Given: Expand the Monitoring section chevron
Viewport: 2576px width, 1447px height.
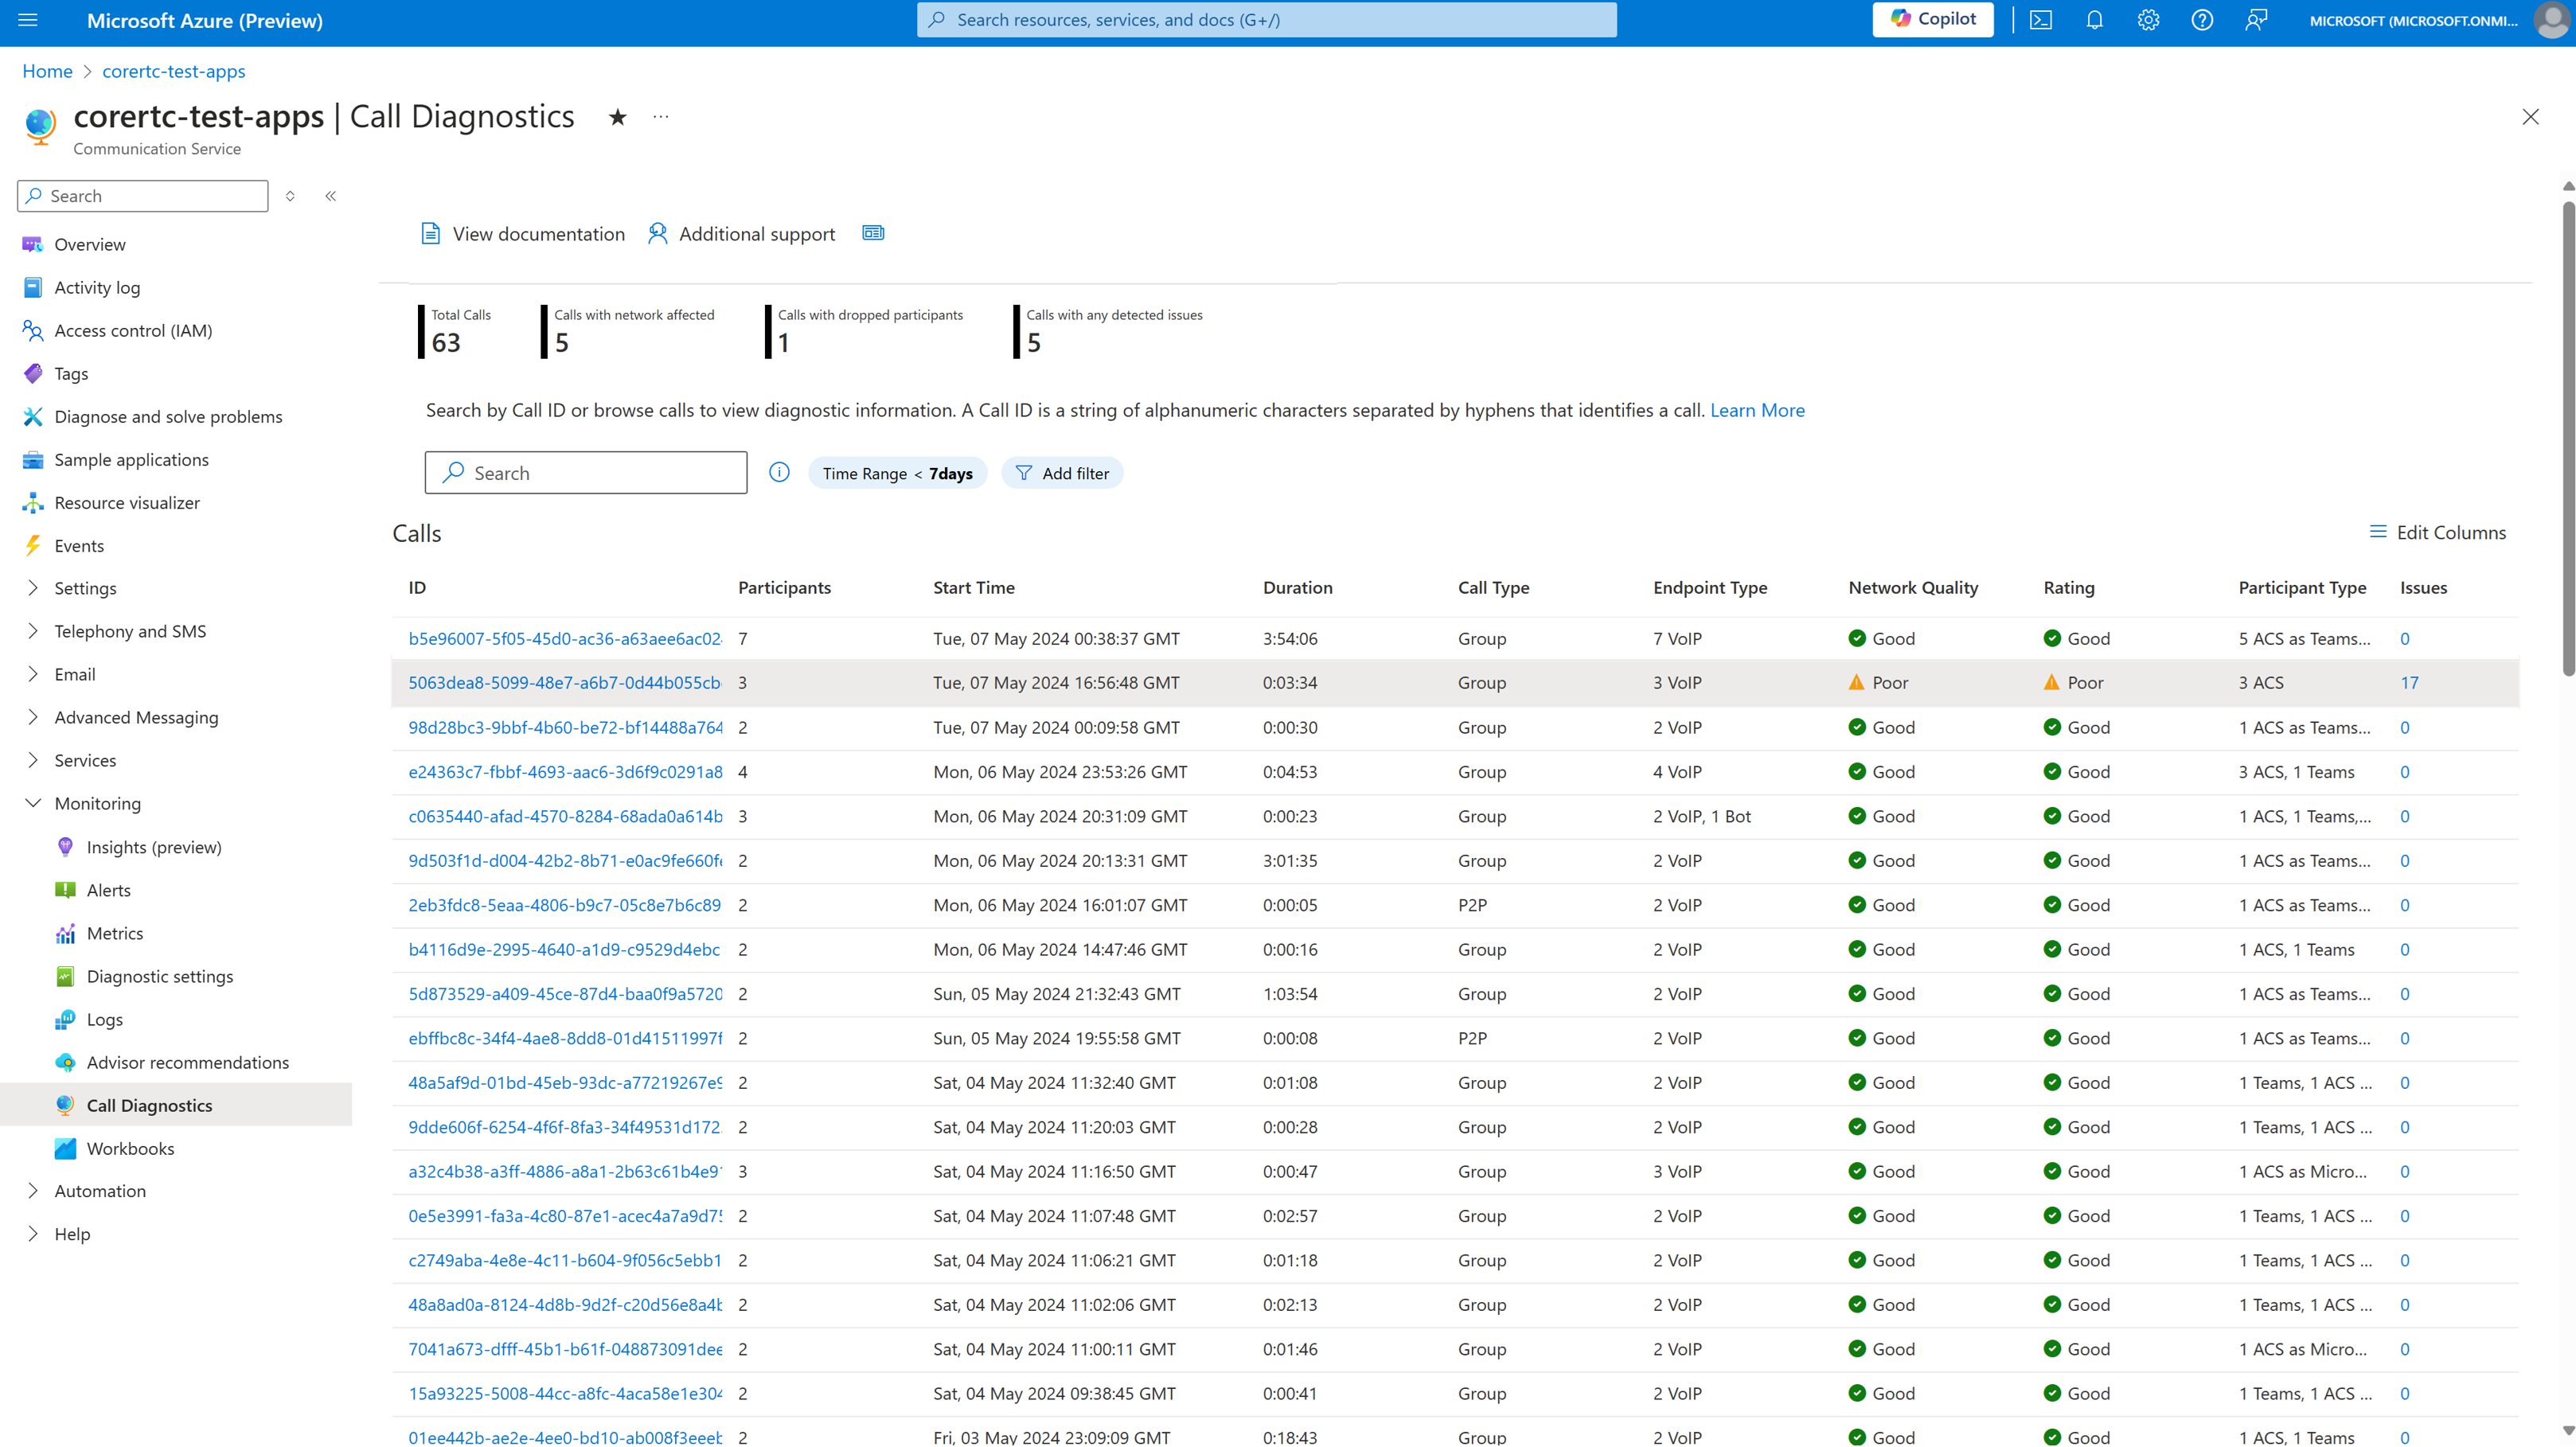Looking at the screenshot, I should coord(32,803).
